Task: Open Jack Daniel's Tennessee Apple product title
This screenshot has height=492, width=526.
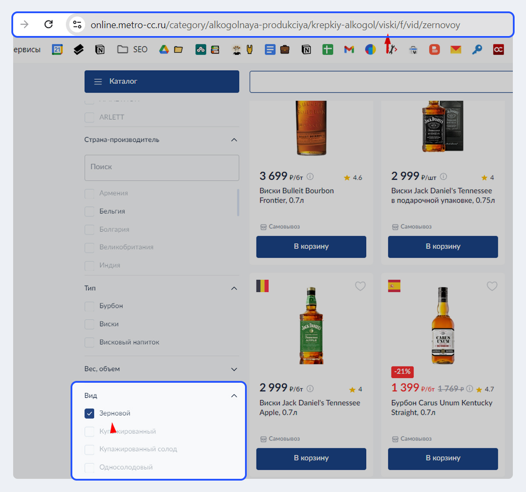Action: tap(310, 408)
